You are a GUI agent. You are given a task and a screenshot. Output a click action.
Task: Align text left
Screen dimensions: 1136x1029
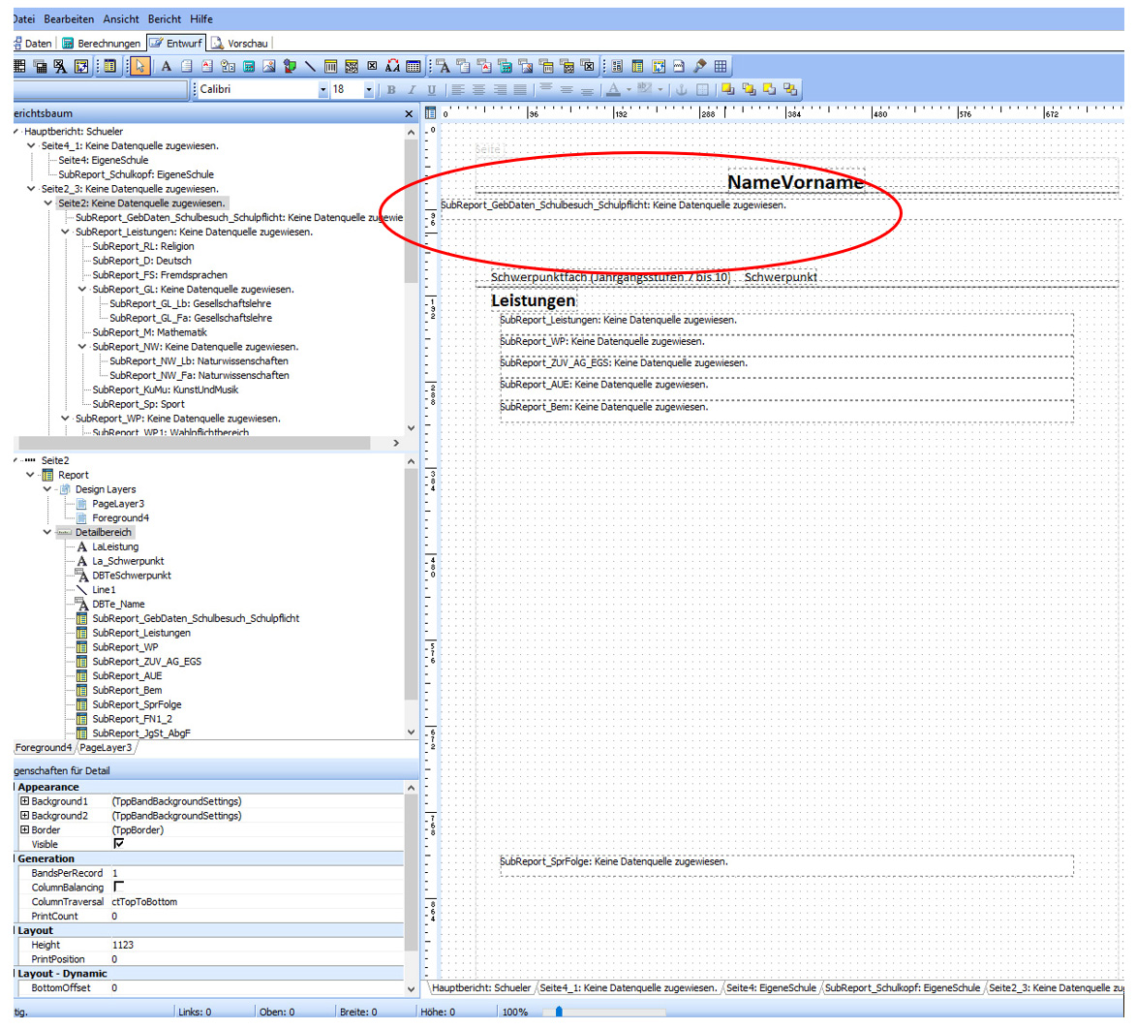pos(458,90)
